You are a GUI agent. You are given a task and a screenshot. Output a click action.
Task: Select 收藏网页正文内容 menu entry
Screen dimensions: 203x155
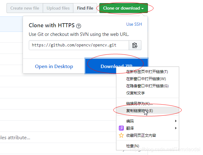point(148,135)
